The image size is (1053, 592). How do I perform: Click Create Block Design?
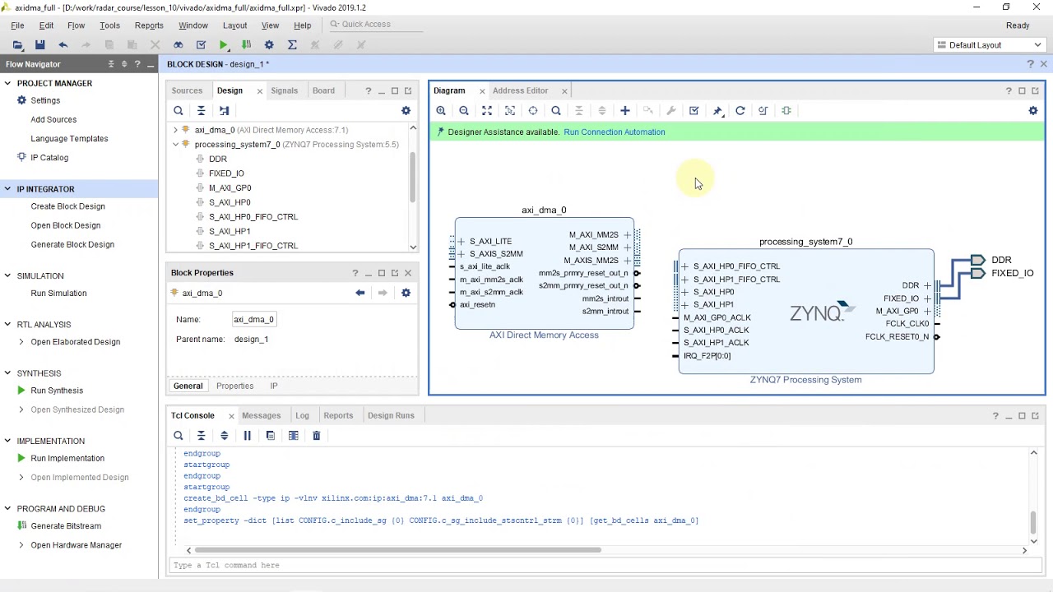(x=68, y=206)
